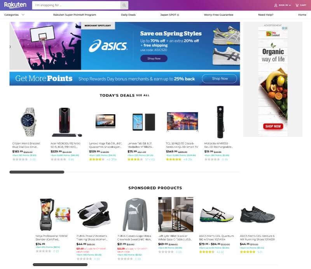Click Sponsored Products carousel scrollbar
311x269 pixels.
[x=60, y=264]
